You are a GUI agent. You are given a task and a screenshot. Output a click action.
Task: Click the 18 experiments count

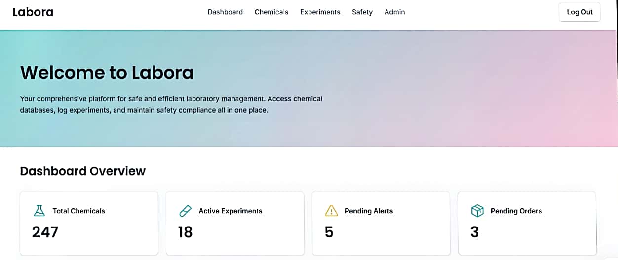(x=185, y=232)
